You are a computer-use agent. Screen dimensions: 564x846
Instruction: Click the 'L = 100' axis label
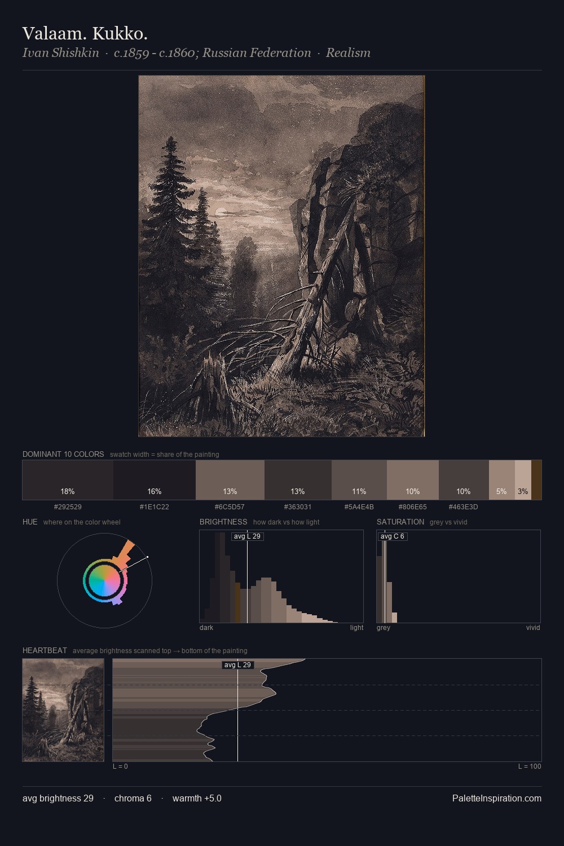[530, 766]
